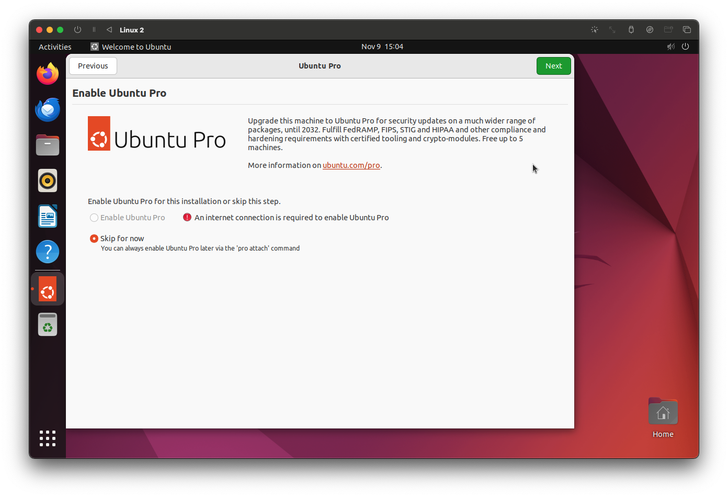This screenshot has width=728, height=497.
Task: Click the windows overlay icon in VM toolbar
Action: [x=687, y=30]
